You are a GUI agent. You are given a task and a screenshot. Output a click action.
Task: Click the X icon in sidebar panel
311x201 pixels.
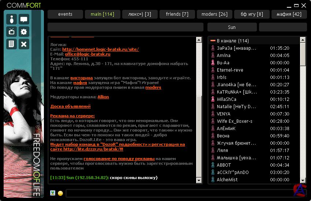(24, 44)
